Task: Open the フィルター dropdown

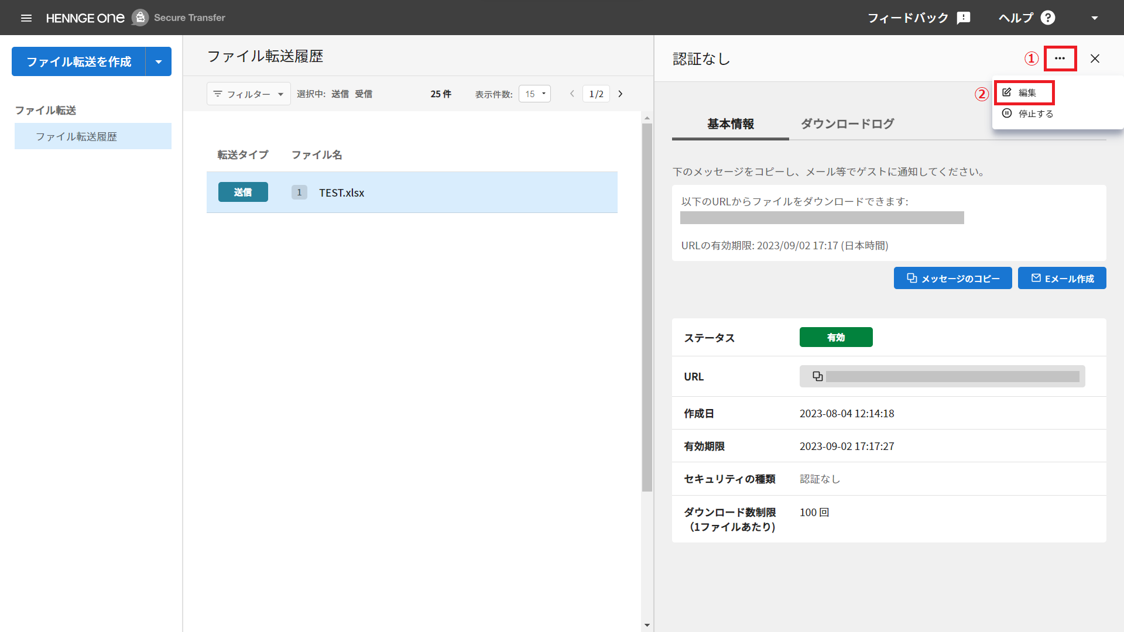Action: [249, 94]
